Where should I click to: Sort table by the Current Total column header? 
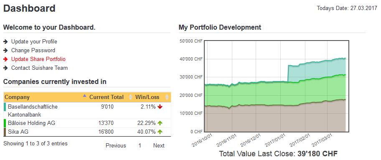[110, 97]
